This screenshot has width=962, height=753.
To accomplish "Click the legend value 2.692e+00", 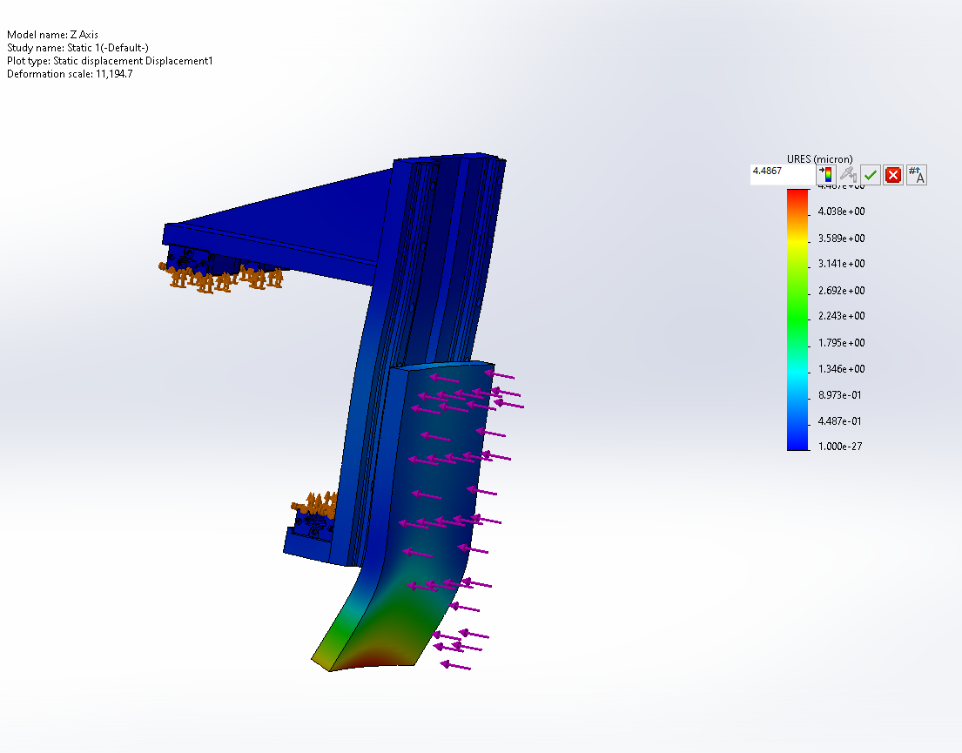I will pos(841,290).
